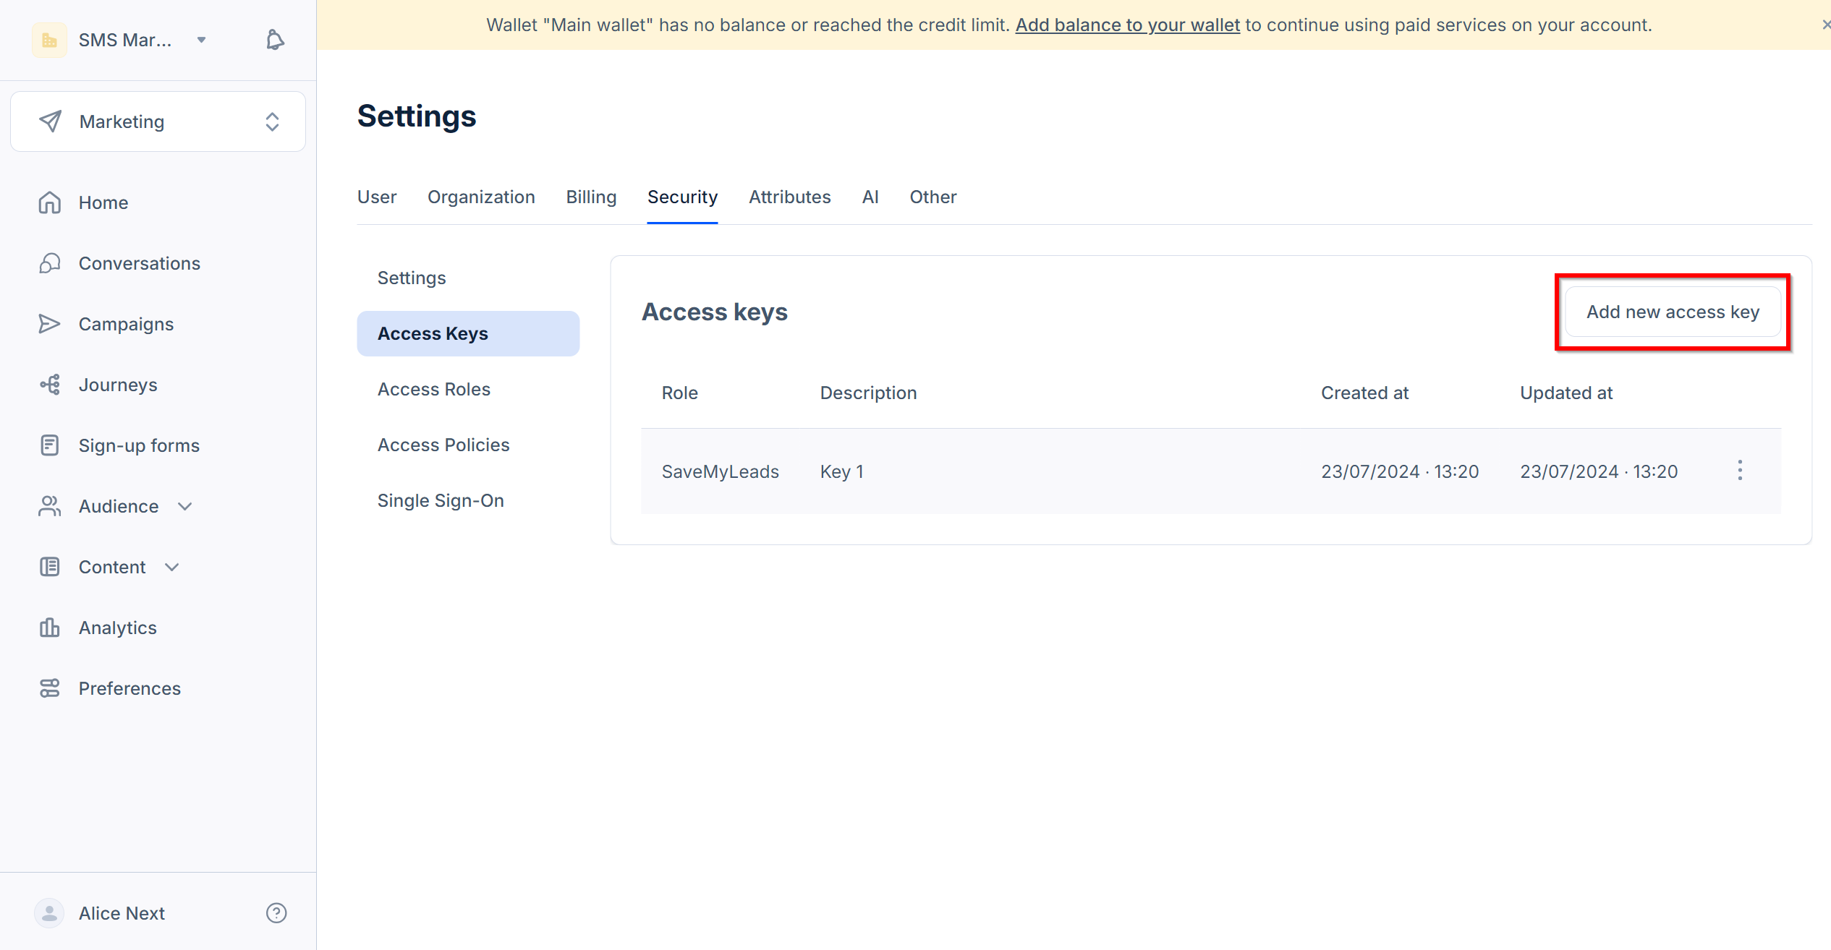
Task: Click the Created at column header
Action: (1364, 393)
